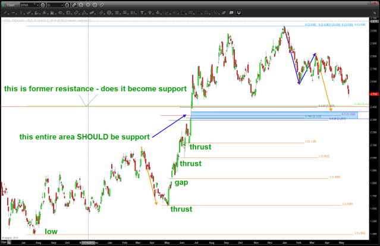Click the pencil edit icon
Image resolution: width=380 pixels, height=246 pixels.
click(74, 5)
